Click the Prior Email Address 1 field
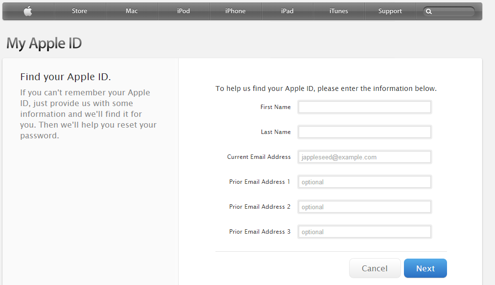This screenshot has width=495, height=285. (x=365, y=182)
